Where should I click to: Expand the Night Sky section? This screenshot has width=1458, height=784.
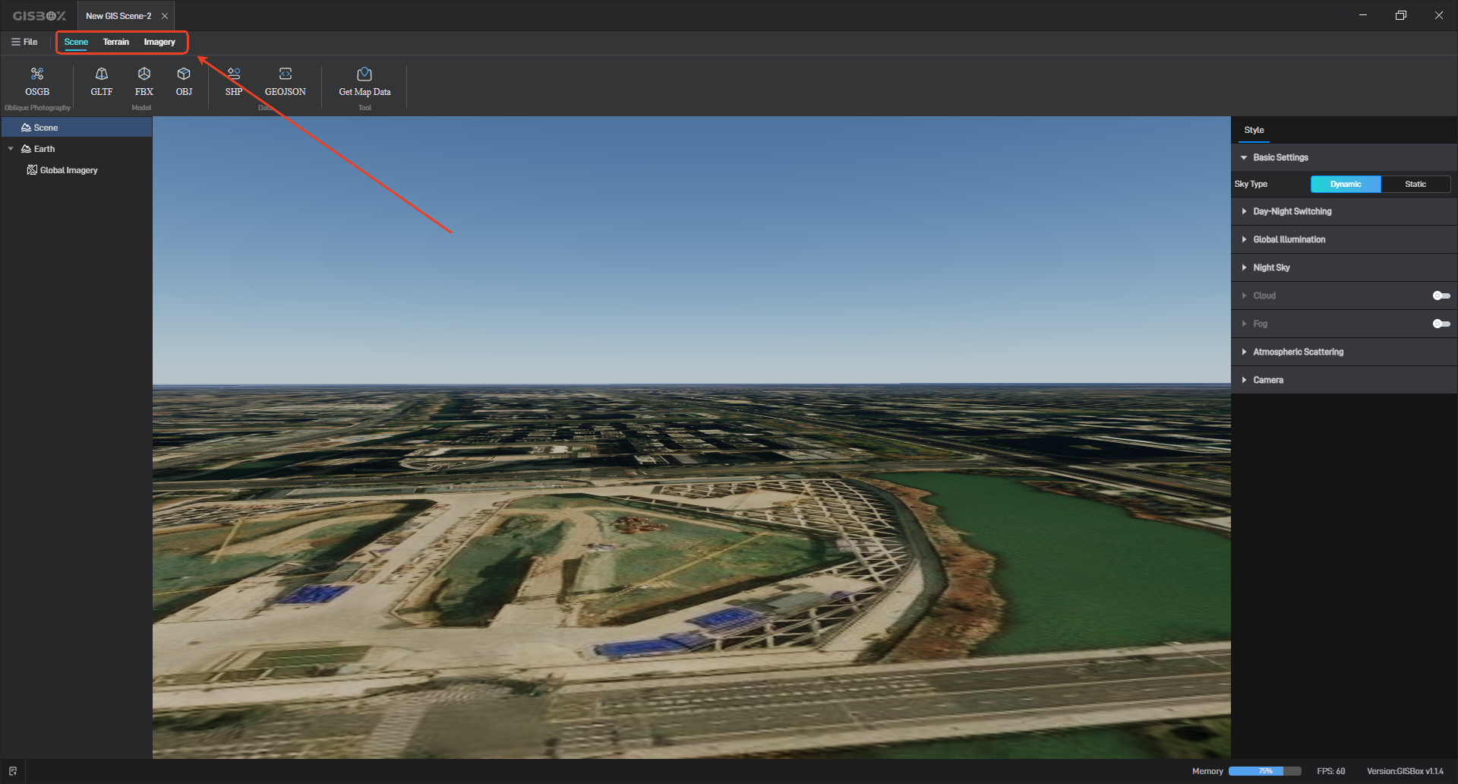pos(1344,267)
